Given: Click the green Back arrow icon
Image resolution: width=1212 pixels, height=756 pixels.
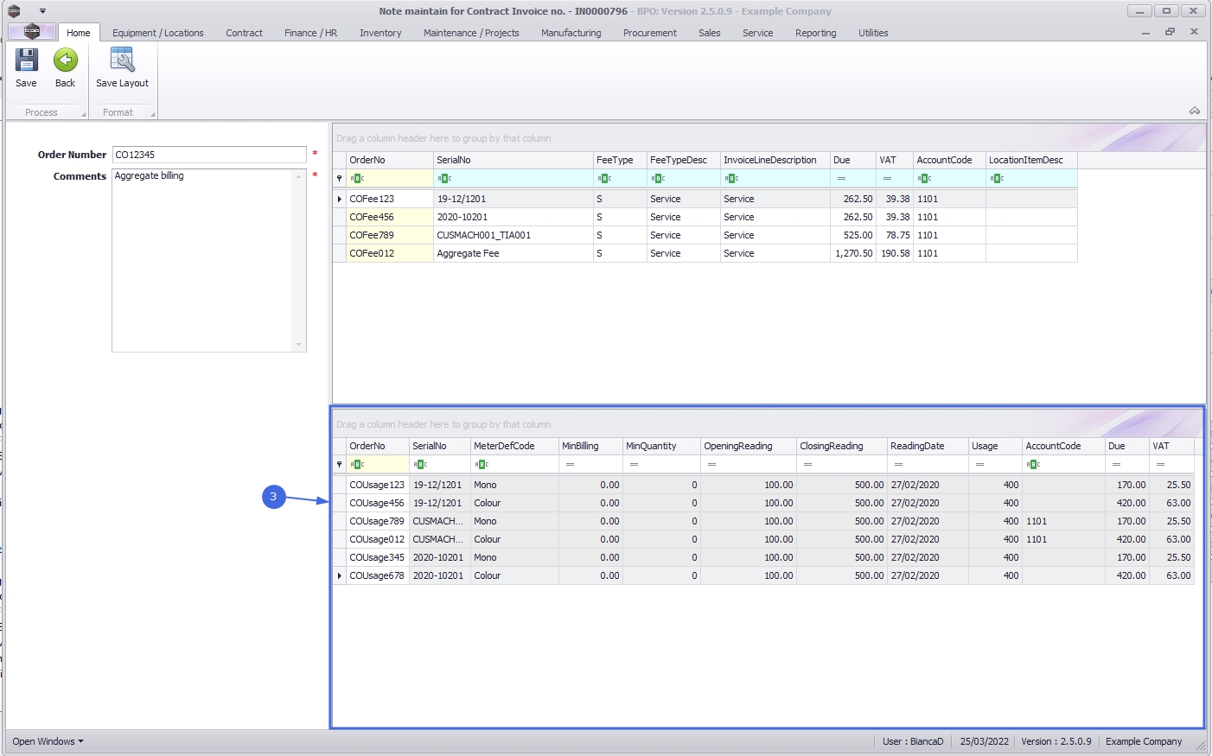Looking at the screenshot, I should [66, 61].
